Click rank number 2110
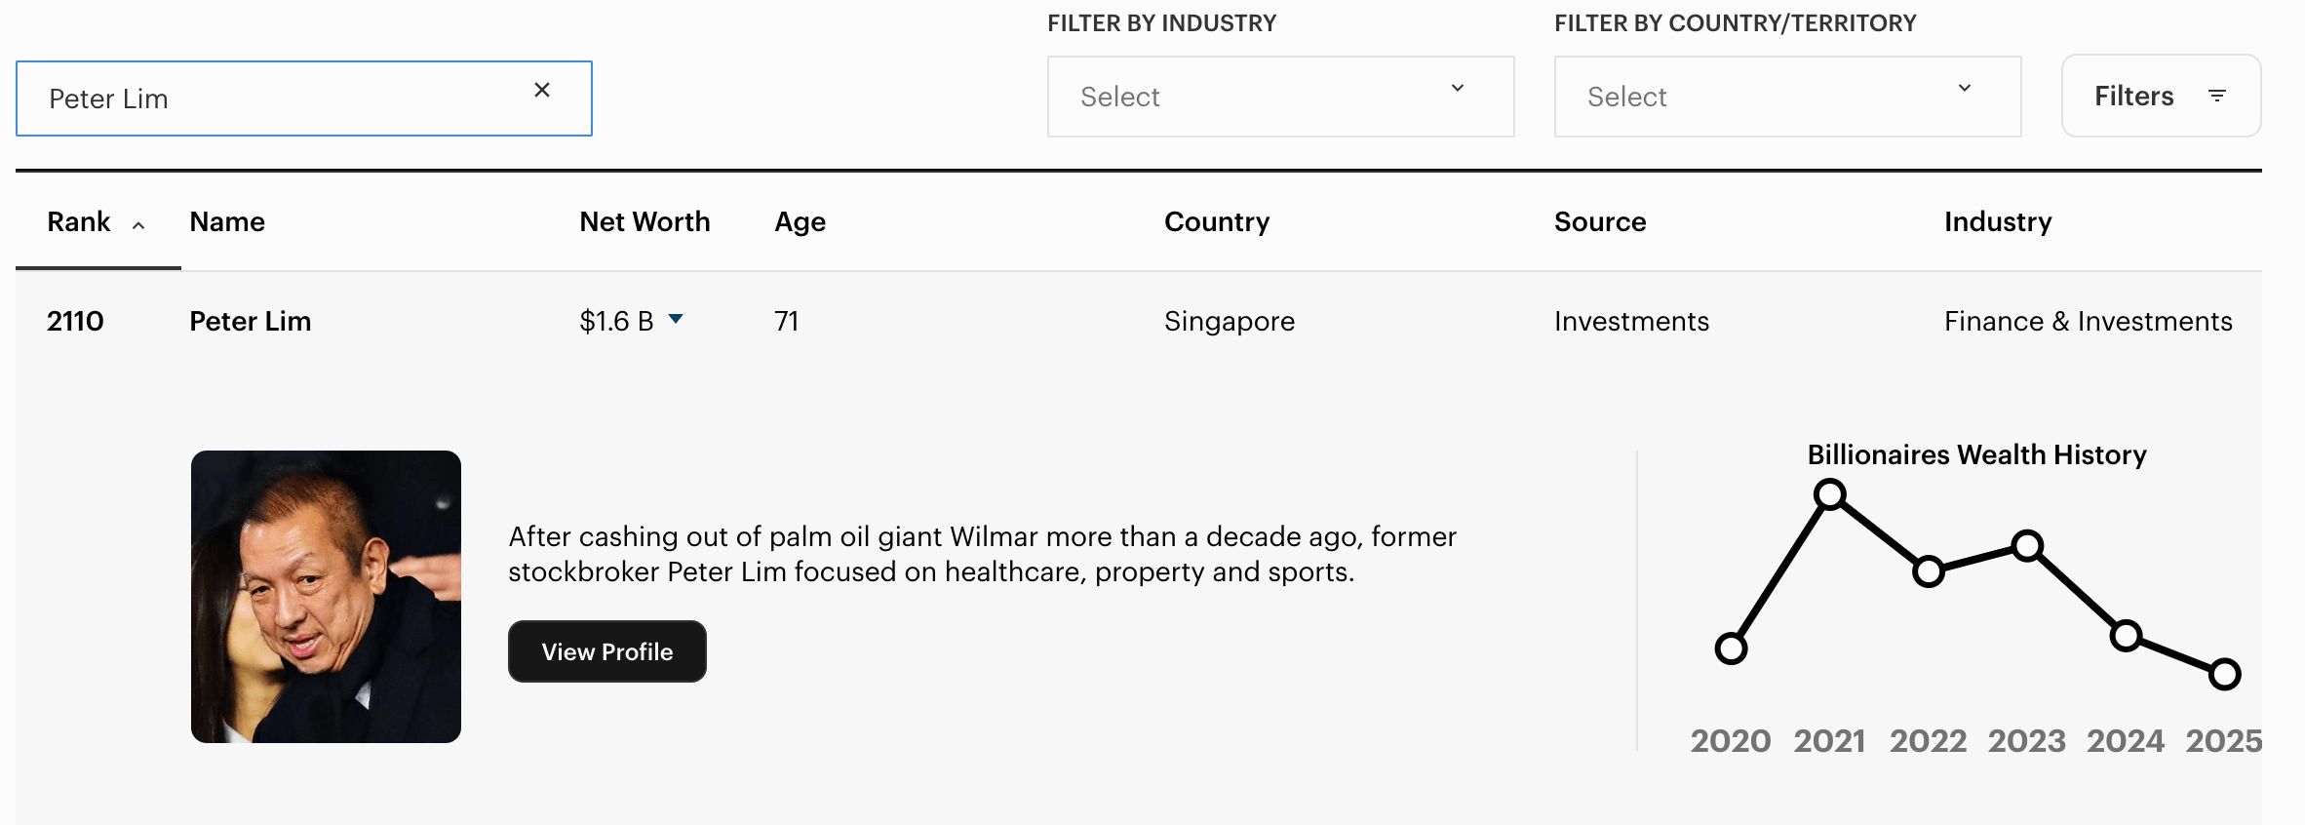The image size is (2305, 825). pos(75,321)
